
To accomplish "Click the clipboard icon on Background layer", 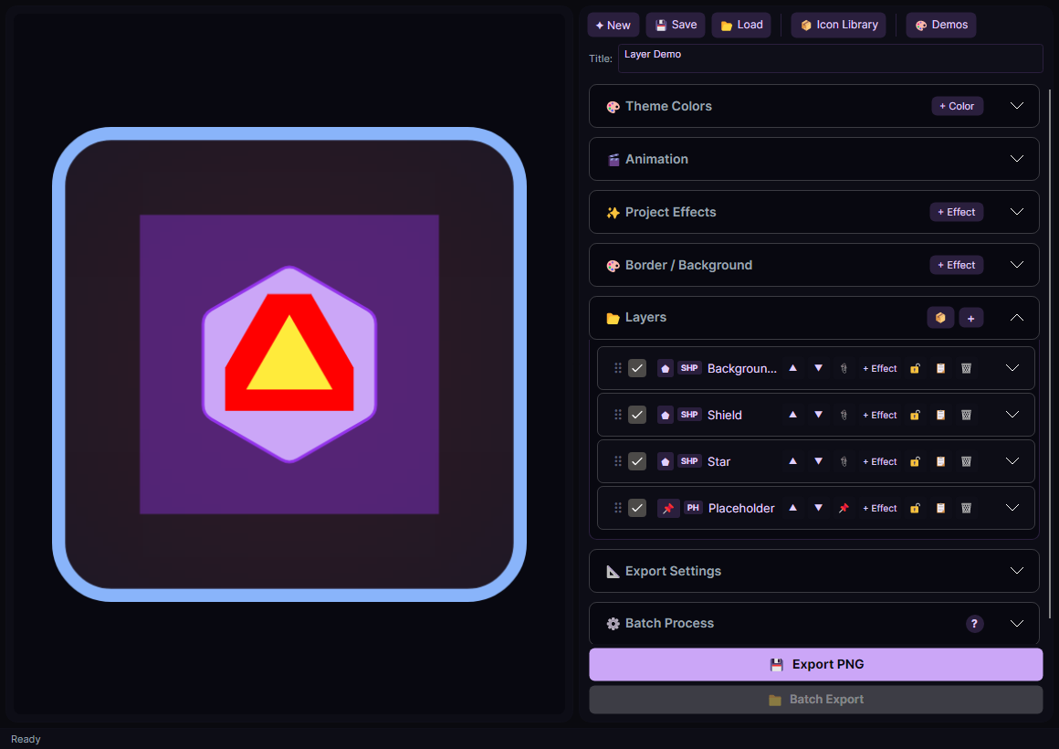I will pyautogui.click(x=940, y=368).
